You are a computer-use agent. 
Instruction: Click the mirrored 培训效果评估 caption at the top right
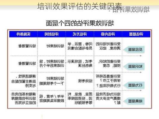pos(131,9)
